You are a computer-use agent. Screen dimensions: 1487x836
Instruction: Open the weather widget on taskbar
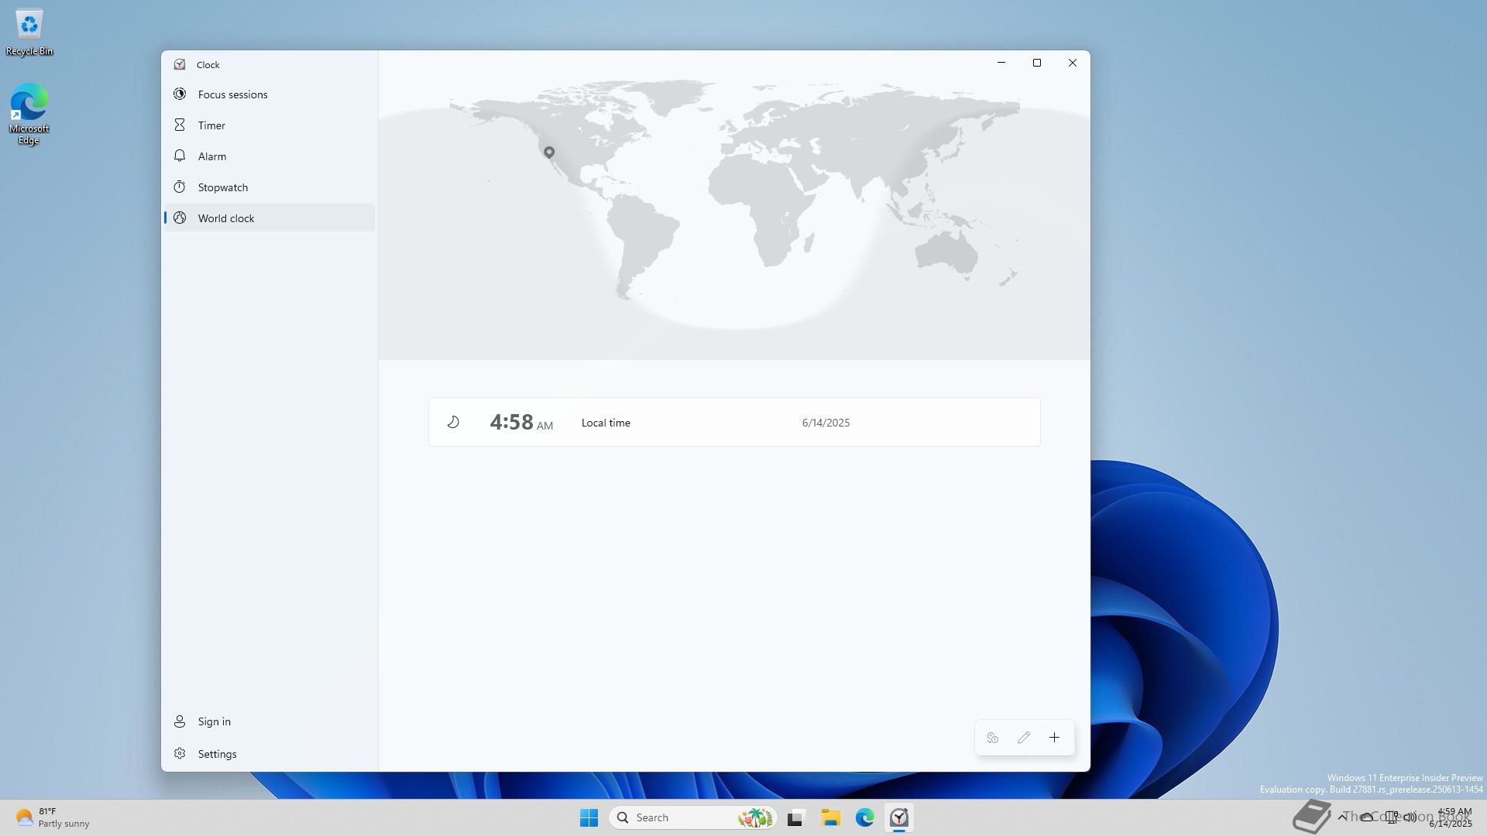(x=53, y=817)
